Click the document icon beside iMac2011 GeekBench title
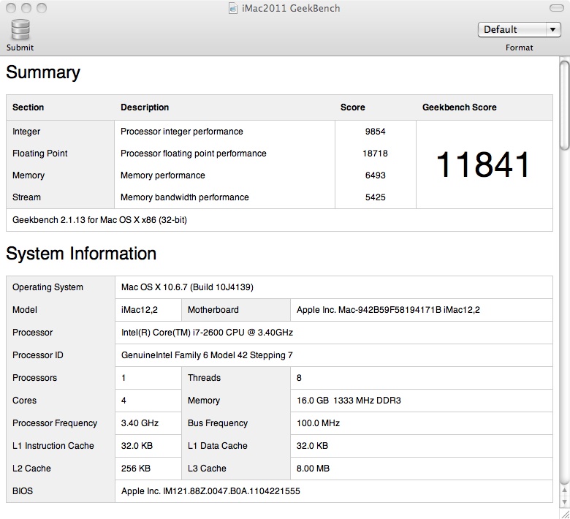 [232, 8]
